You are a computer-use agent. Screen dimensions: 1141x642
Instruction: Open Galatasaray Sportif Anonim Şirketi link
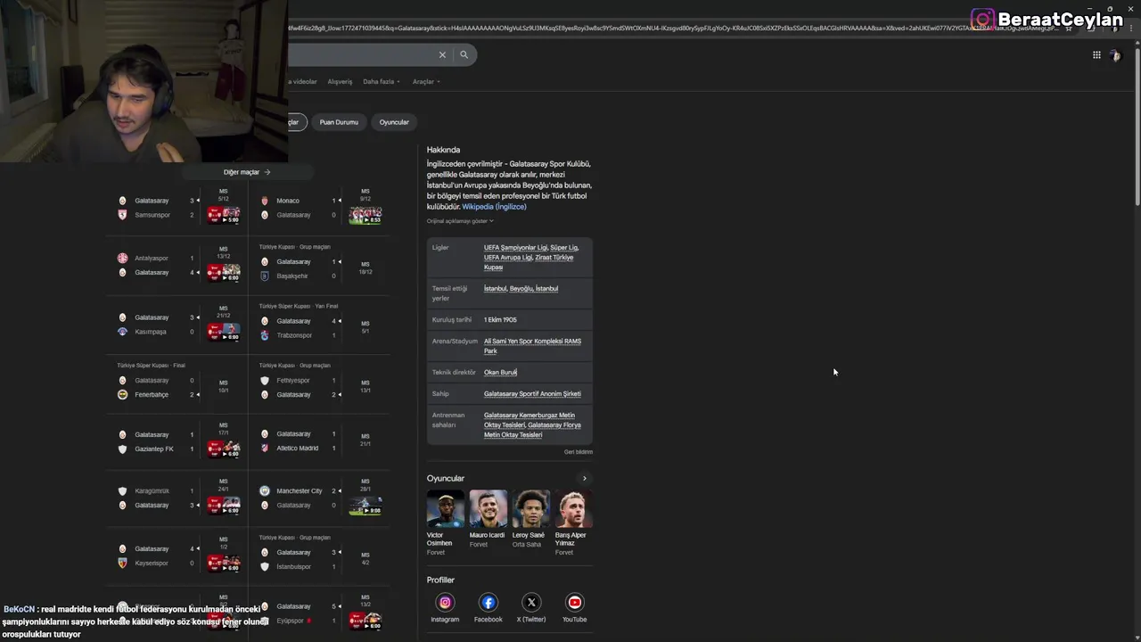(x=532, y=394)
